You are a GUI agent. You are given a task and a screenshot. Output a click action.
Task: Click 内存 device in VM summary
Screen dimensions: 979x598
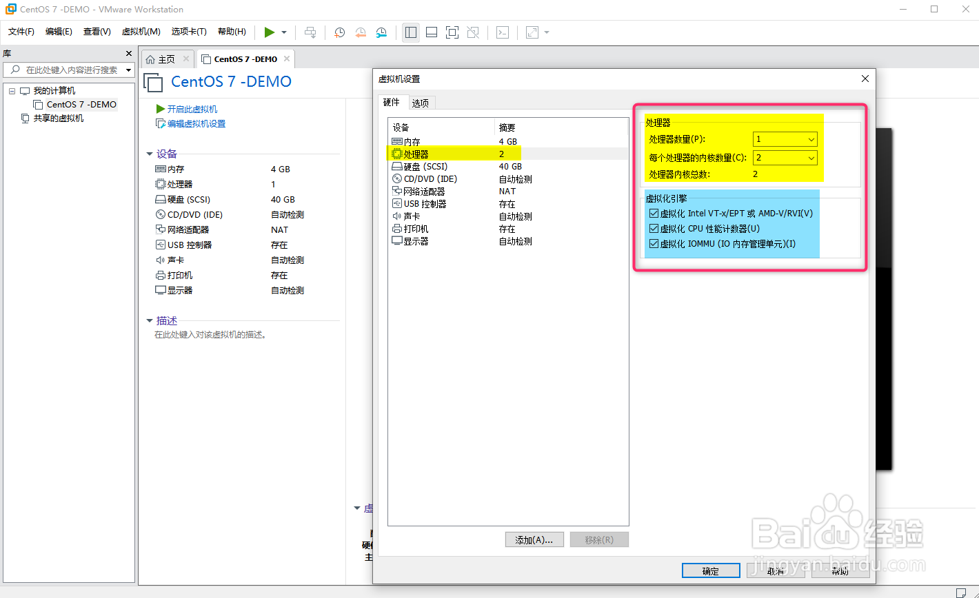point(176,169)
